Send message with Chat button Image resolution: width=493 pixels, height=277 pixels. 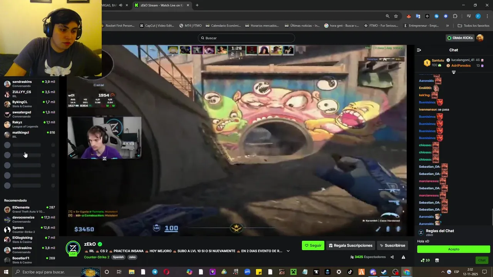click(482, 260)
